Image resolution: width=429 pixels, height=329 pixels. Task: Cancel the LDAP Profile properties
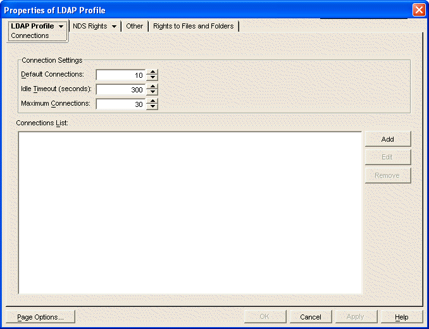(x=311, y=317)
